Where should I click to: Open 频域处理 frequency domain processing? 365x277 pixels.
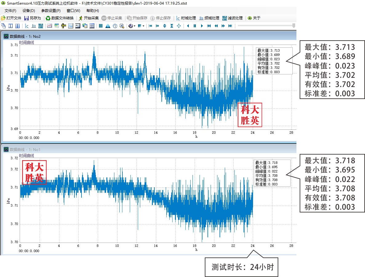pyautogui.click(x=209, y=18)
